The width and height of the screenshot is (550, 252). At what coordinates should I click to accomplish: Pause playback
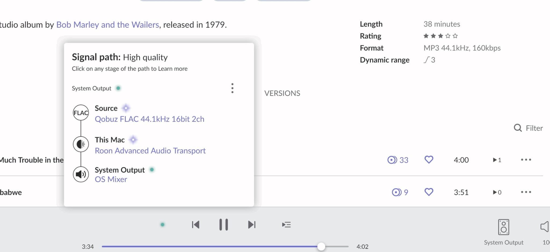[223, 225]
